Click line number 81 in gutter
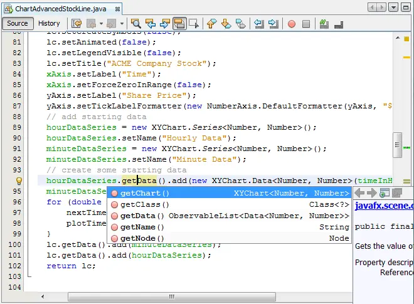Viewport: 414px width, 304px height. tap(17, 42)
